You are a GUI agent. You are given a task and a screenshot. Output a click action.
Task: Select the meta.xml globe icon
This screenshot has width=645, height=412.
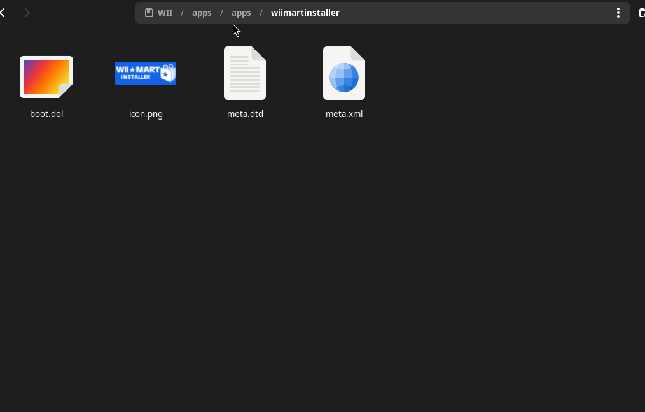(x=344, y=73)
